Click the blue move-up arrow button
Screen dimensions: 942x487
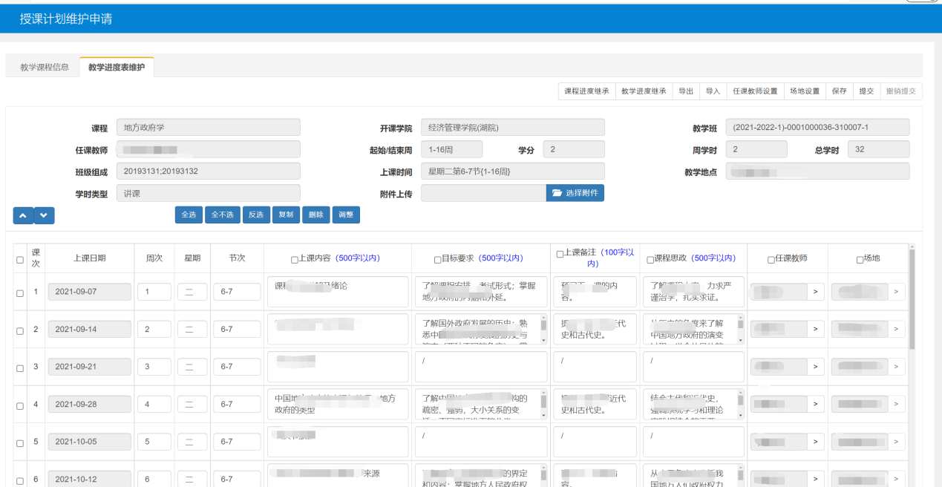(x=23, y=215)
